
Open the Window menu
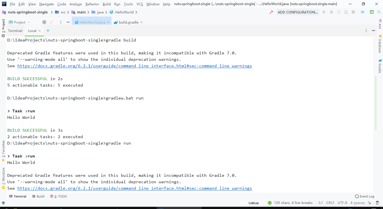coord(153,4)
